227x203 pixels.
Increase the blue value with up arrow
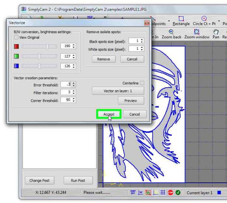tap(74, 65)
